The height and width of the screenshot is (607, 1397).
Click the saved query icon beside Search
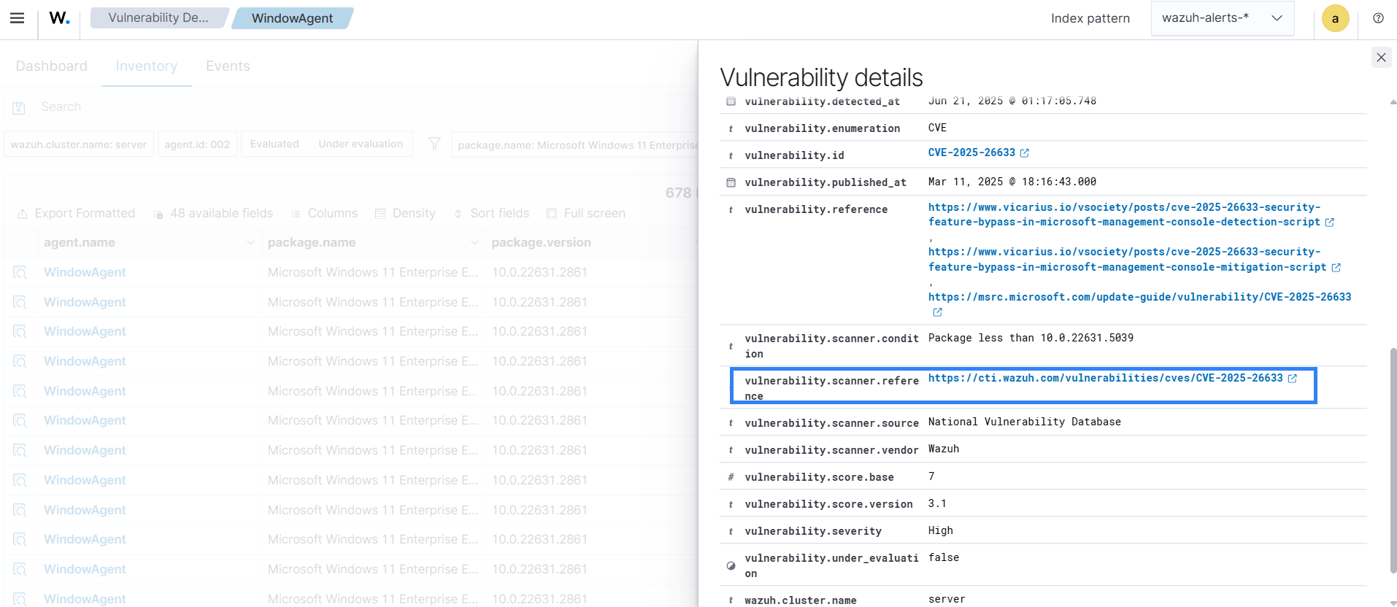tap(19, 108)
